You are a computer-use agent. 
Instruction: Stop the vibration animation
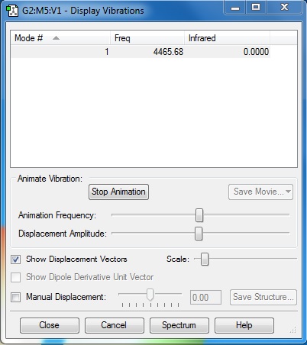point(118,192)
